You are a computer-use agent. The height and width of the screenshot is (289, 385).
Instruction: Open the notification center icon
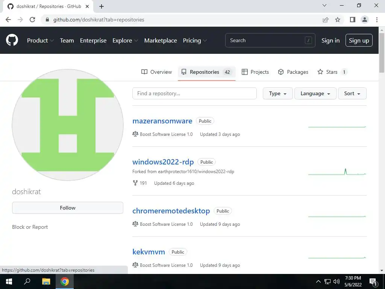click(373, 282)
